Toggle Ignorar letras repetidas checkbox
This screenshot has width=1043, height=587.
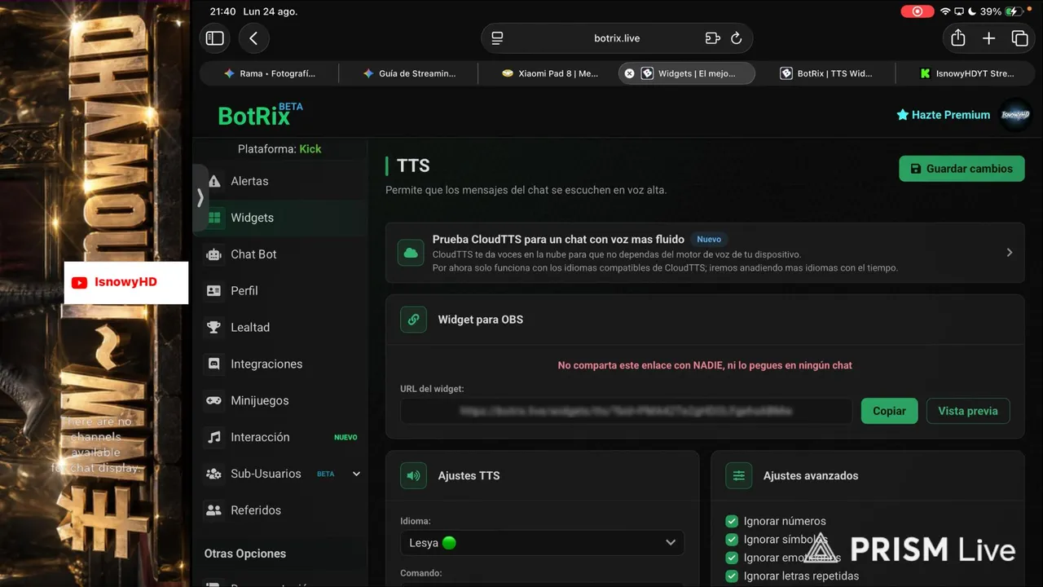(x=732, y=576)
